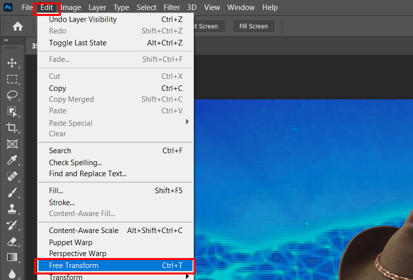
Task: Open the File menu
Action: (27, 7)
